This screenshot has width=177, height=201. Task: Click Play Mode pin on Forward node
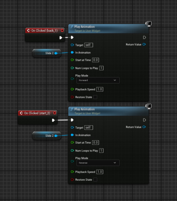point(72,79)
